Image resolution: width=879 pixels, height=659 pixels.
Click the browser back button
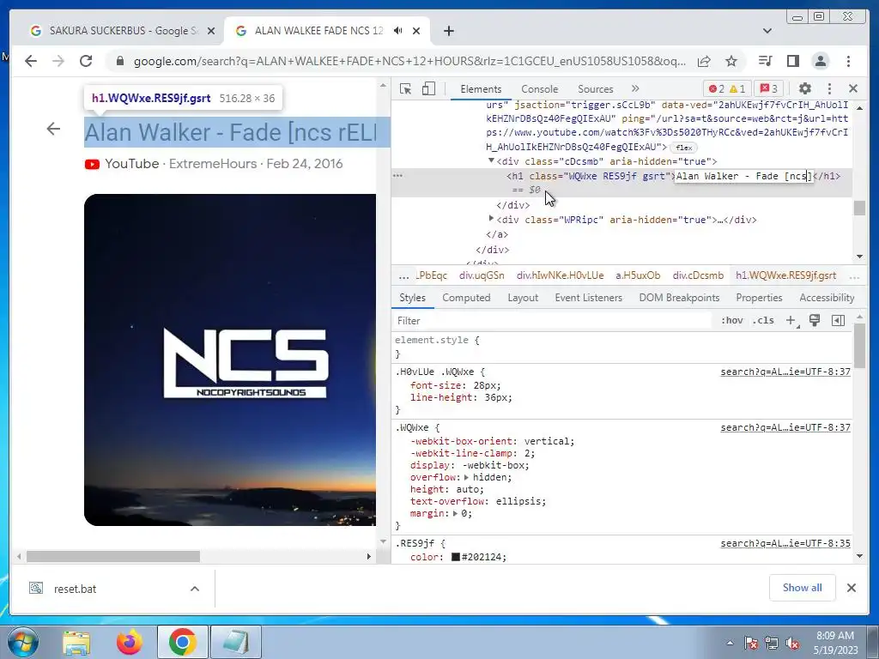tap(31, 61)
